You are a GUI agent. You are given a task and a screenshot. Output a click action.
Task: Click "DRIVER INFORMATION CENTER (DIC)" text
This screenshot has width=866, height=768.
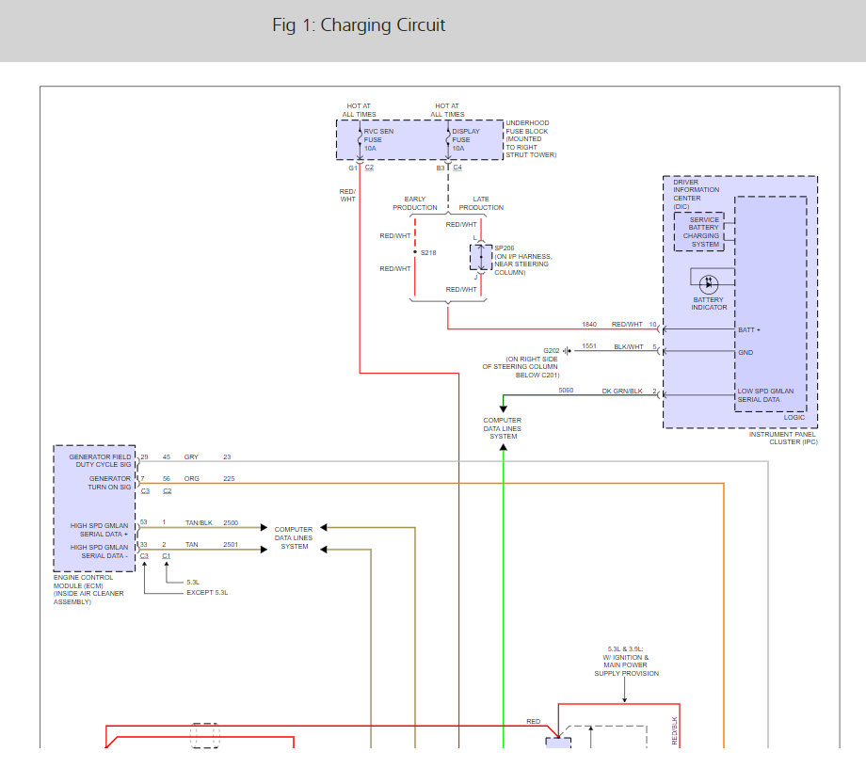696,194
